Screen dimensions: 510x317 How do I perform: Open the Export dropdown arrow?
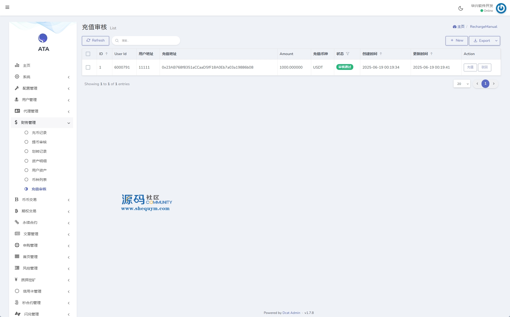(496, 41)
